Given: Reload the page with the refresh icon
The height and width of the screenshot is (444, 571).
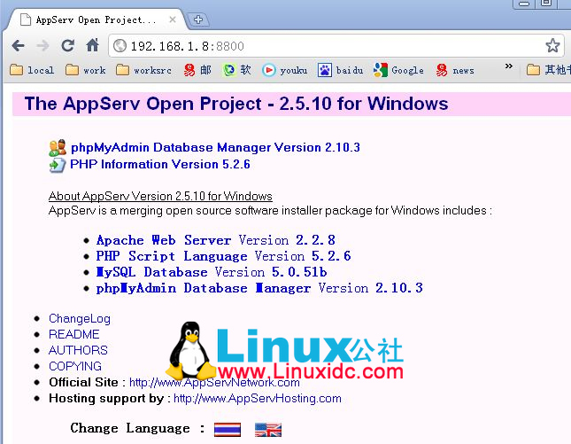Looking at the screenshot, I should (68, 45).
